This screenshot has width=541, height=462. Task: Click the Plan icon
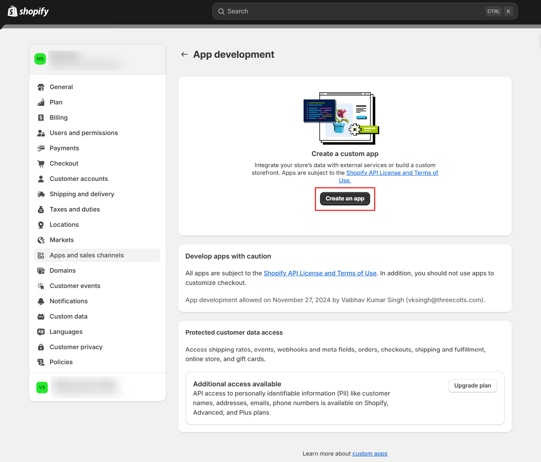(x=41, y=102)
